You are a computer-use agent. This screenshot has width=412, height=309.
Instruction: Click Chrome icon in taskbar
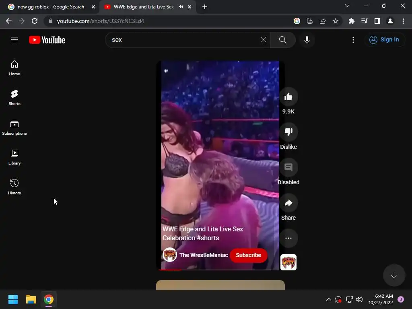[x=49, y=299]
